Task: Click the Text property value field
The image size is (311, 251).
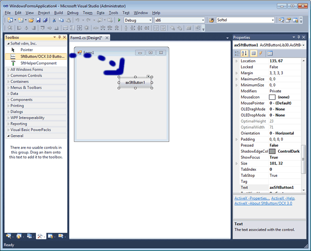Action: click(x=285, y=187)
